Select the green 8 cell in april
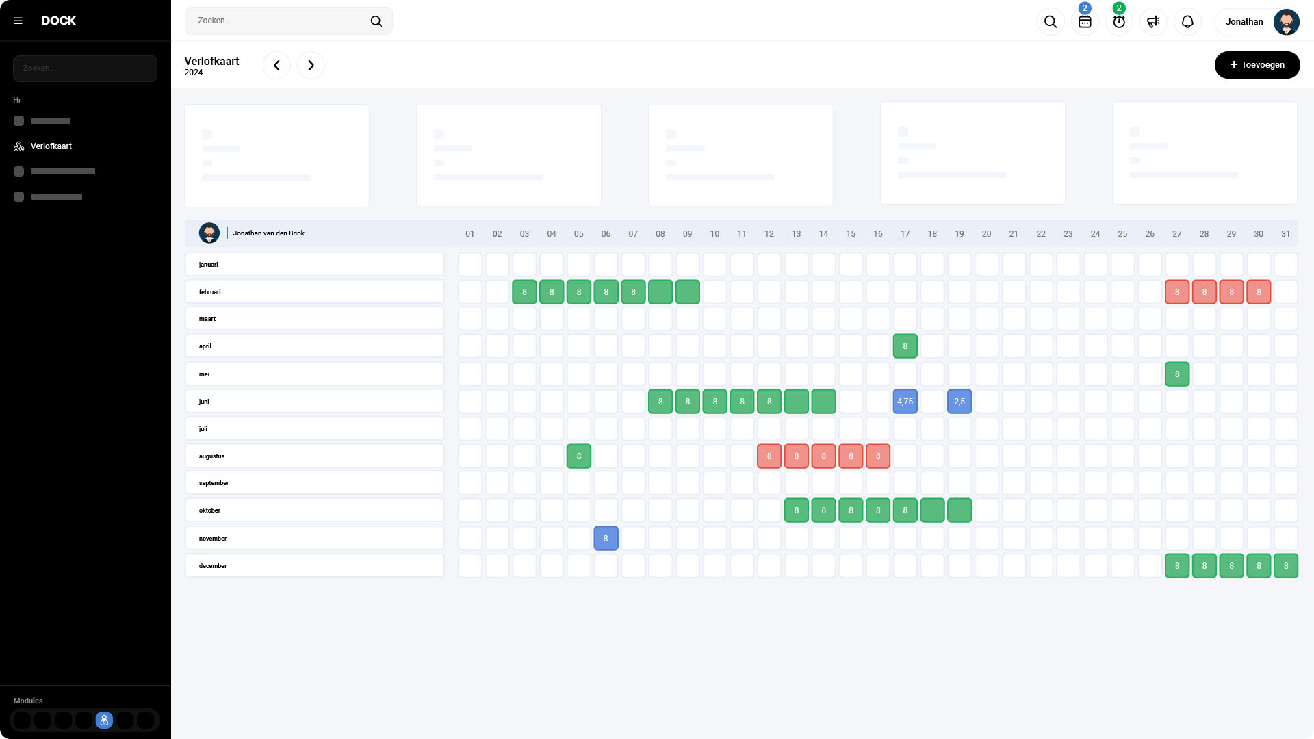The height and width of the screenshot is (739, 1314). tap(905, 346)
